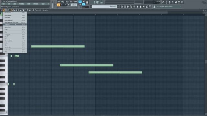207x116 pixels.
Task: Click the transport Record button
Action: click(69, 5)
